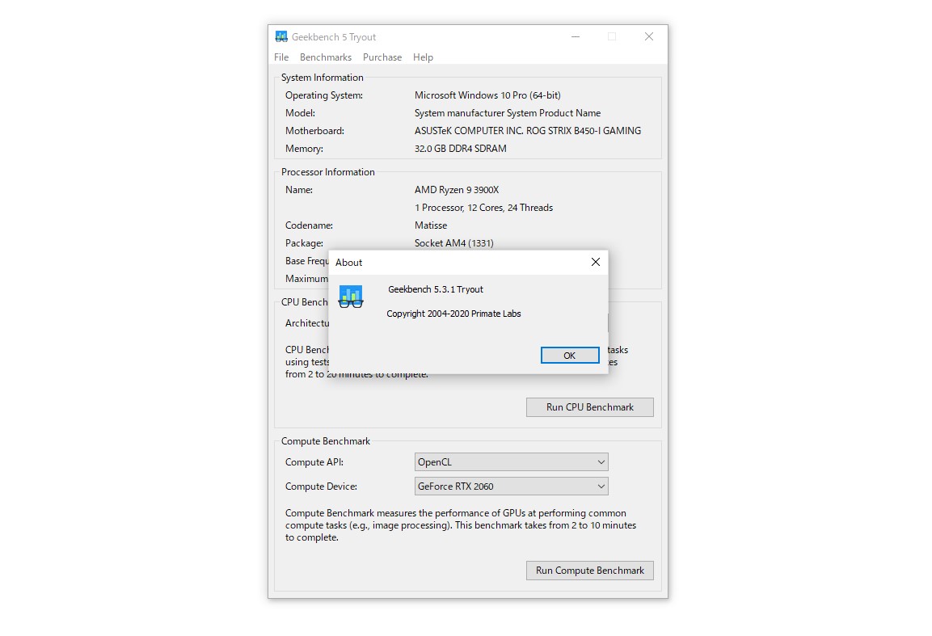Open the Benchmarks menu
Viewport: 932px width, 636px height.
pos(325,57)
